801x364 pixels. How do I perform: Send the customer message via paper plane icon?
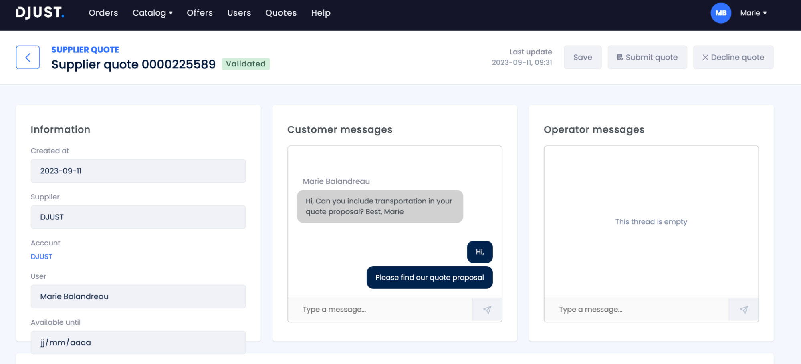tap(487, 310)
